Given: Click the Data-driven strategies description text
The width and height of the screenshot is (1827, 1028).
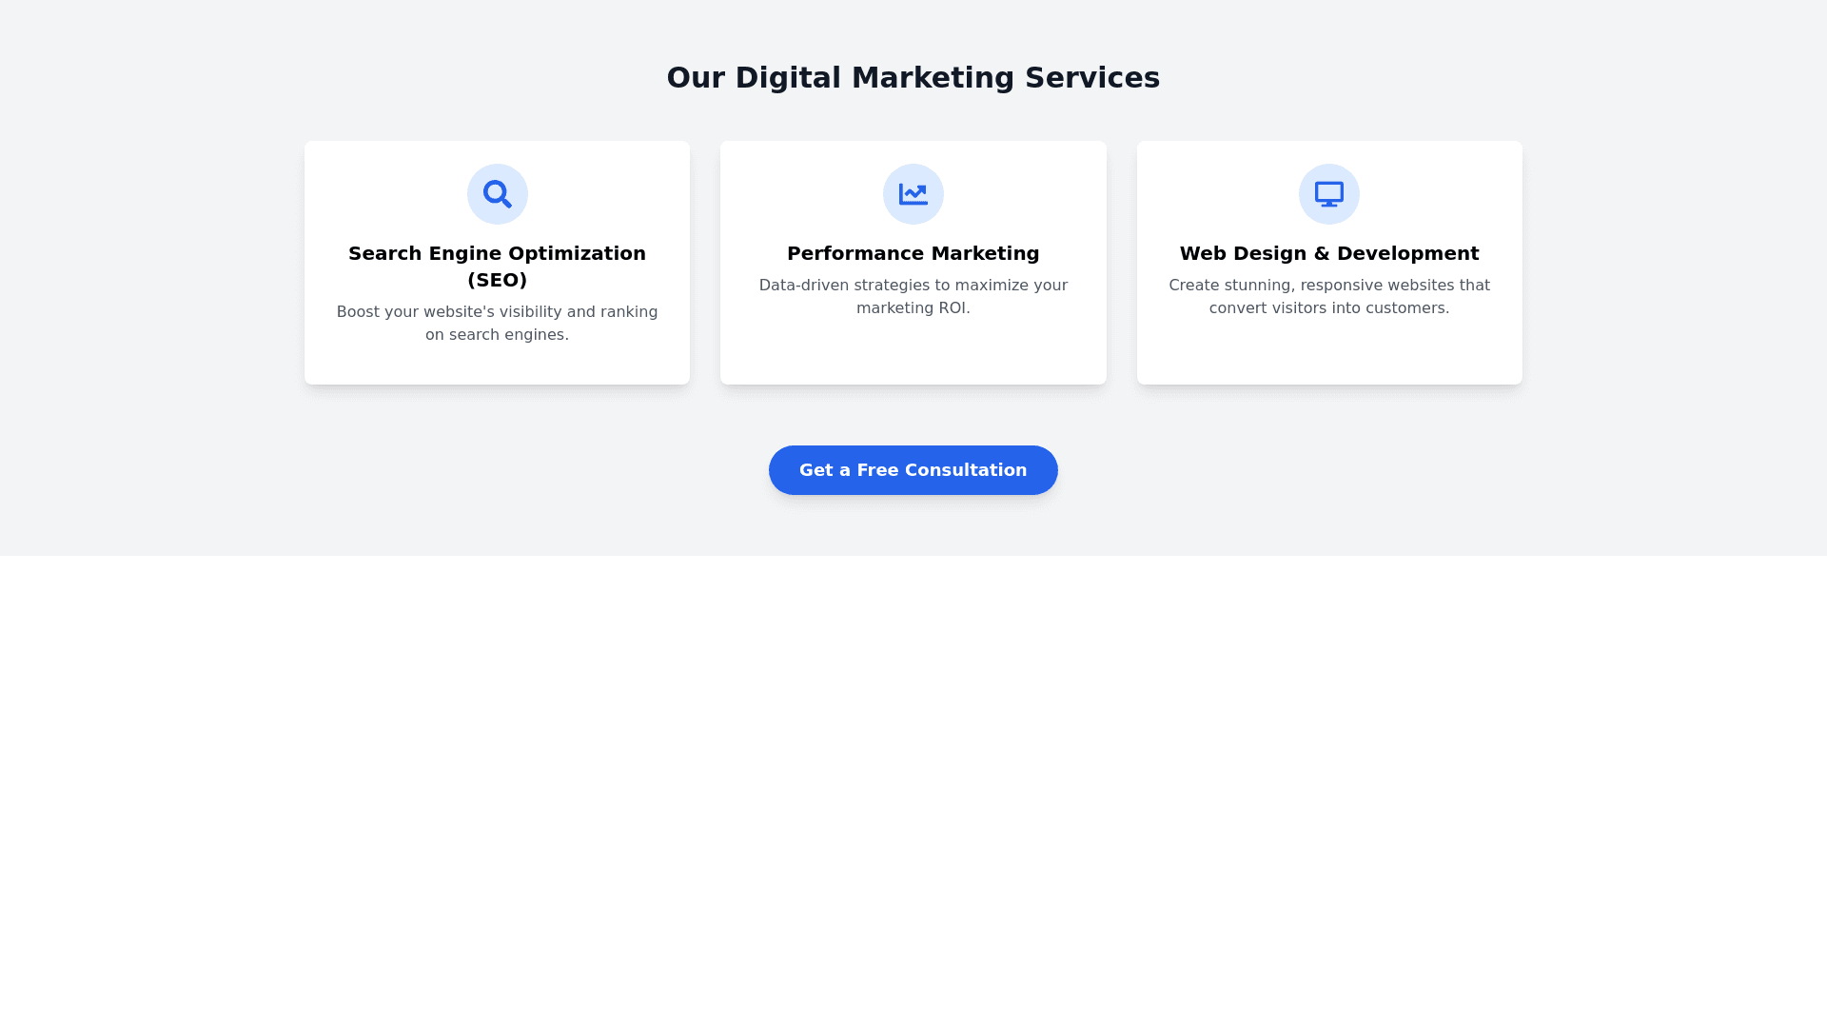Looking at the screenshot, I should pyautogui.click(x=913, y=297).
